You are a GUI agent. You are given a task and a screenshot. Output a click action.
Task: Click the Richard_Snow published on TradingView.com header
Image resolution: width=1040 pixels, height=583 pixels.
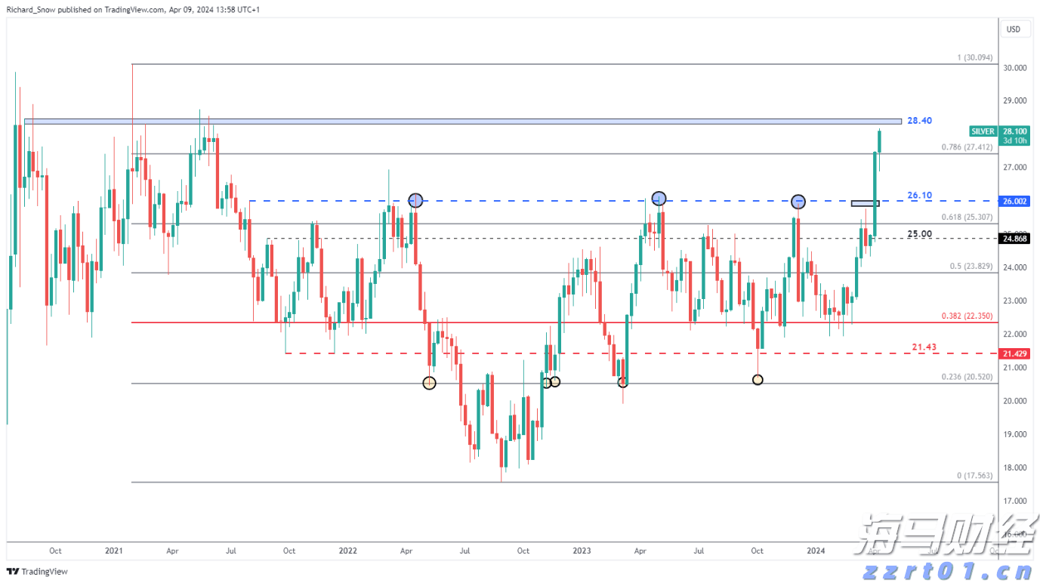pos(132,8)
